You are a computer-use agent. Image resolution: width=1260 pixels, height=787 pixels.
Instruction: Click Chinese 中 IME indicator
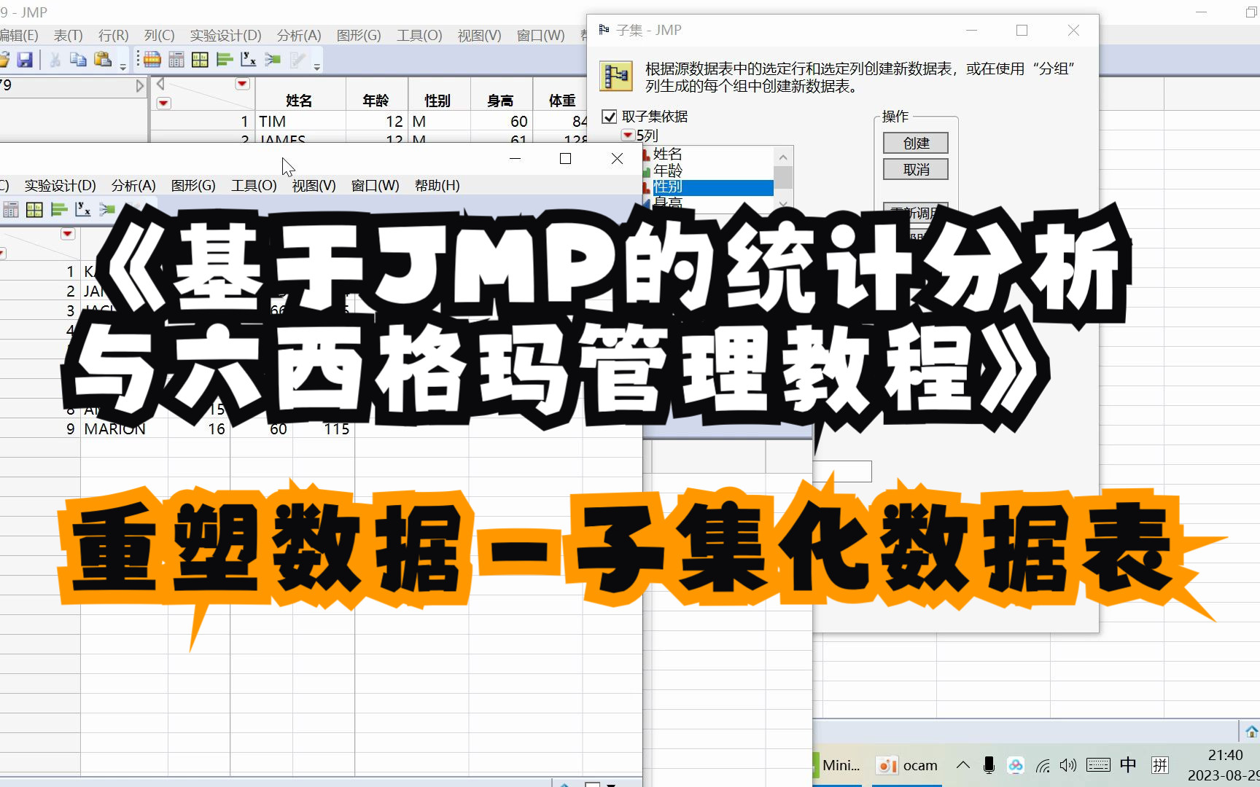click(x=1128, y=765)
